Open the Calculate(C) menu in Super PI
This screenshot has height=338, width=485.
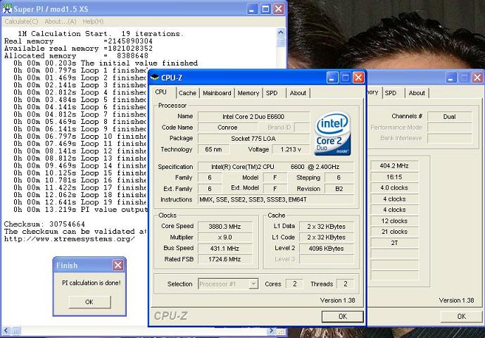tap(22, 21)
